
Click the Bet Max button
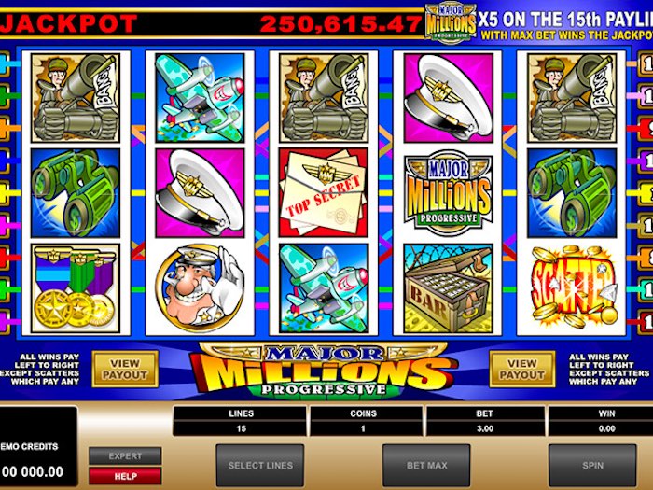426,465
